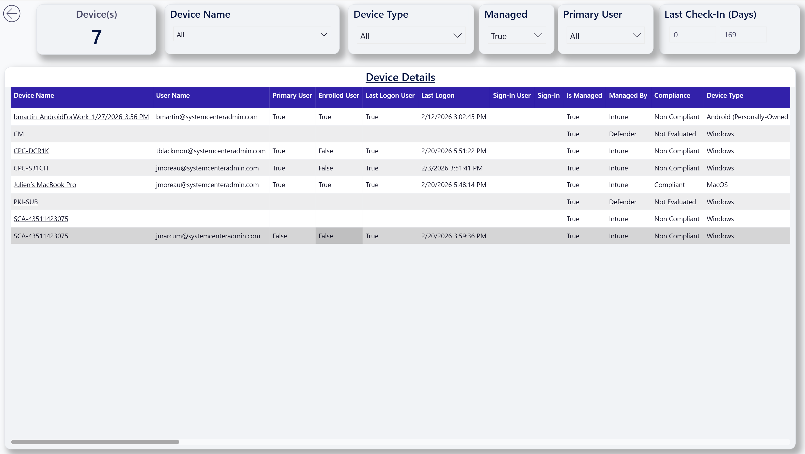Click the Device(s) count card showing 7

click(x=96, y=30)
